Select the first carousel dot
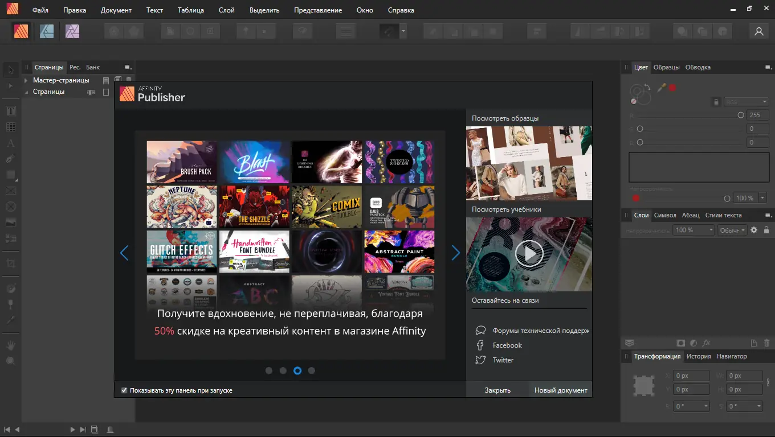This screenshot has height=437, width=775. coord(269,370)
